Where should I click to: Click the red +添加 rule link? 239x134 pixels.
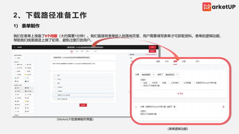(180, 94)
